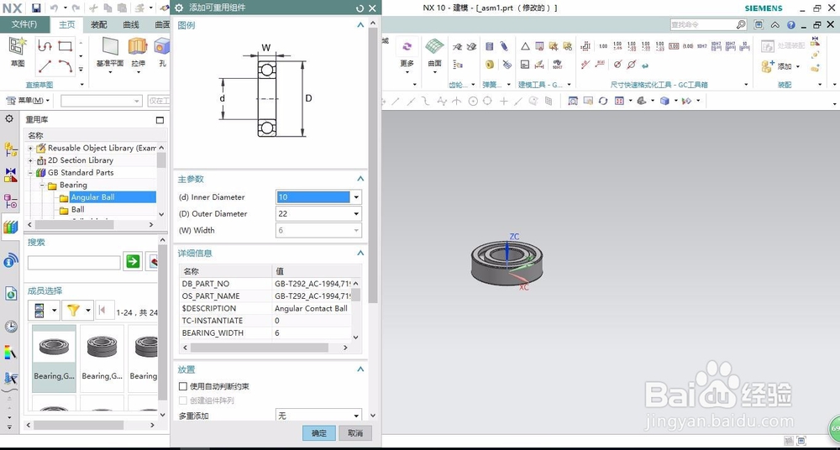
Task: Collapse the 放置 section
Action: tap(360, 369)
